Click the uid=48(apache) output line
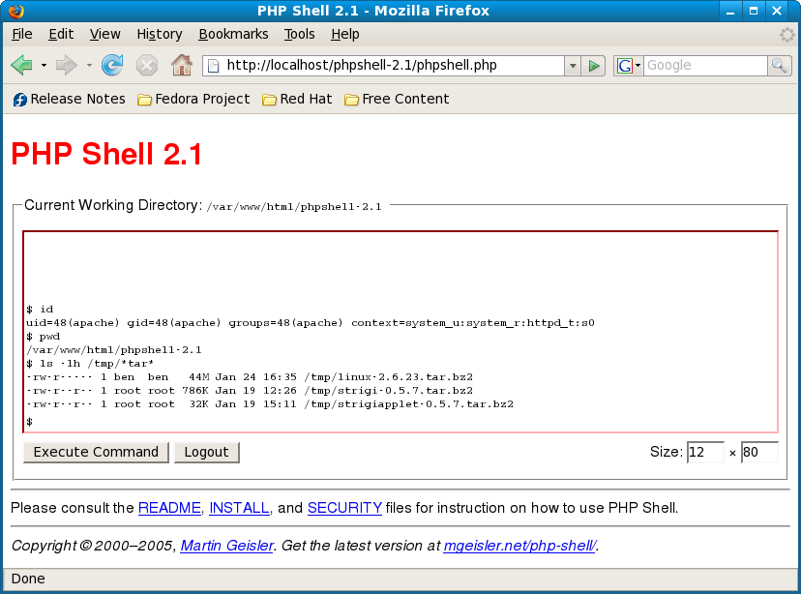This screenshot has height=594, width=801. click(311, 323)
